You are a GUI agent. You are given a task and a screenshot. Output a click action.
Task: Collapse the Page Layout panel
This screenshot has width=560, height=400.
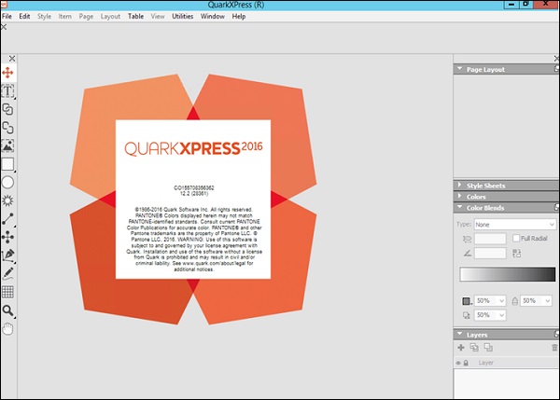coord(460,68)
